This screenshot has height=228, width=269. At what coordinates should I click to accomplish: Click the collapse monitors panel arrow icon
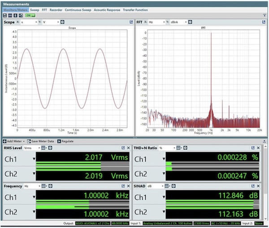(265, 15)
